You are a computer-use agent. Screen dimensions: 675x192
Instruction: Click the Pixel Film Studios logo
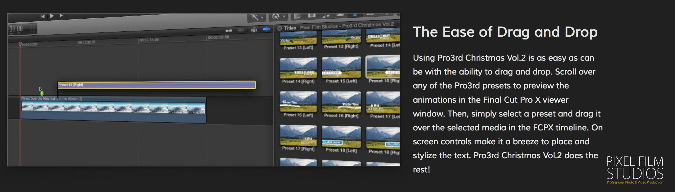click(x=635, y=170)
